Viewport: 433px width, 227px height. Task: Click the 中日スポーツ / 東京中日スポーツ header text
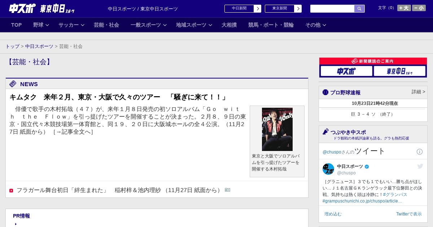143,9
